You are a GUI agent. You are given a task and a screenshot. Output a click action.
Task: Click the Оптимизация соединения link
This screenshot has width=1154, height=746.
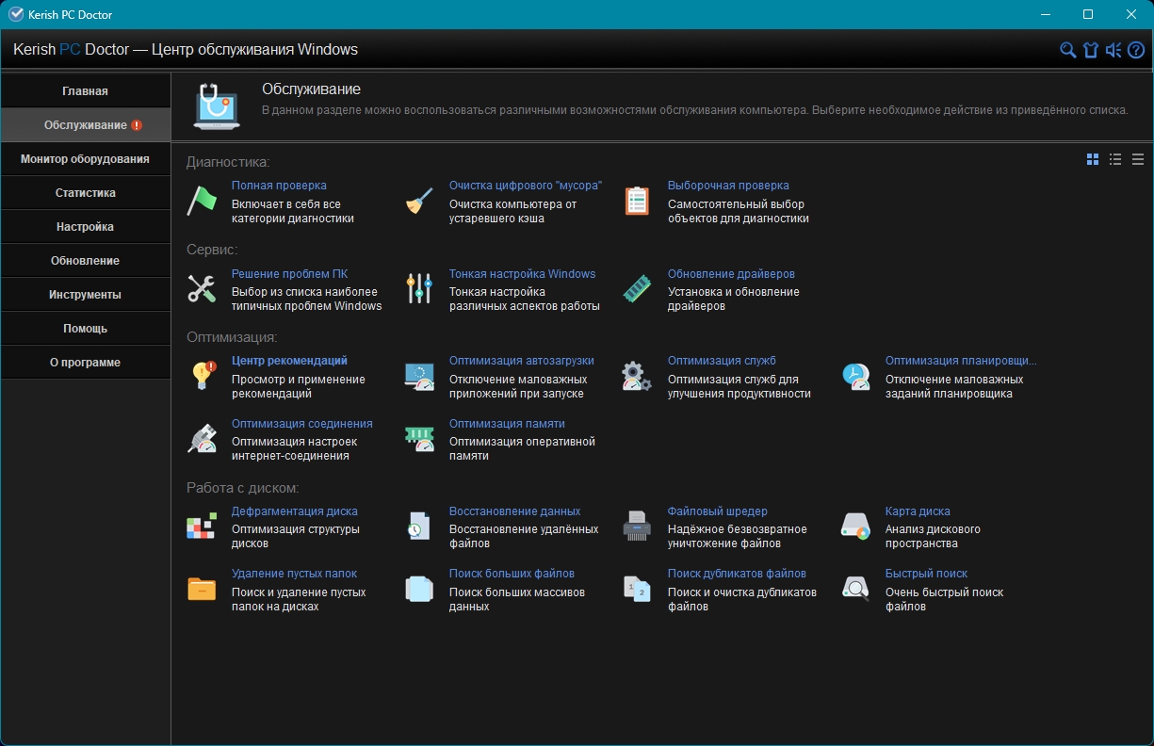click(x=302, y=424)
